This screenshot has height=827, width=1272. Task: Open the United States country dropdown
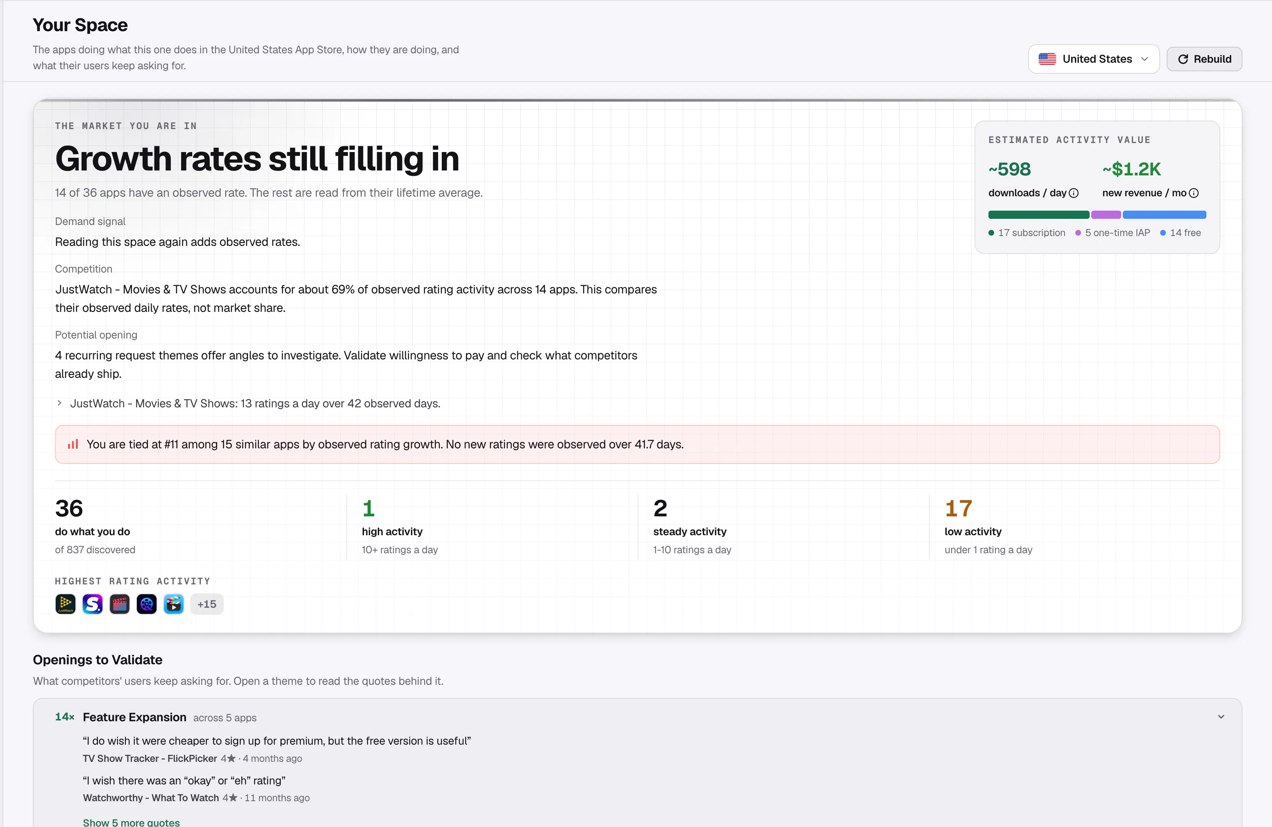click(1093, 59)
